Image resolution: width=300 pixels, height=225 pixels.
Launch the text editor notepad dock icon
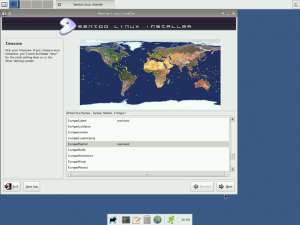[137, 219]
